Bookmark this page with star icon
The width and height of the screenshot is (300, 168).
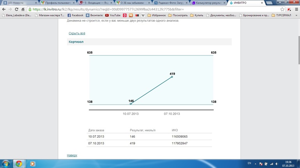(x=282, y=9)
